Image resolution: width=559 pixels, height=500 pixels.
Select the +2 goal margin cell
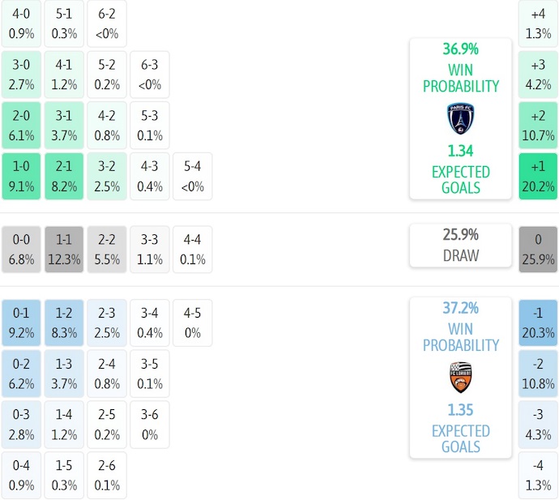[538, 126]
